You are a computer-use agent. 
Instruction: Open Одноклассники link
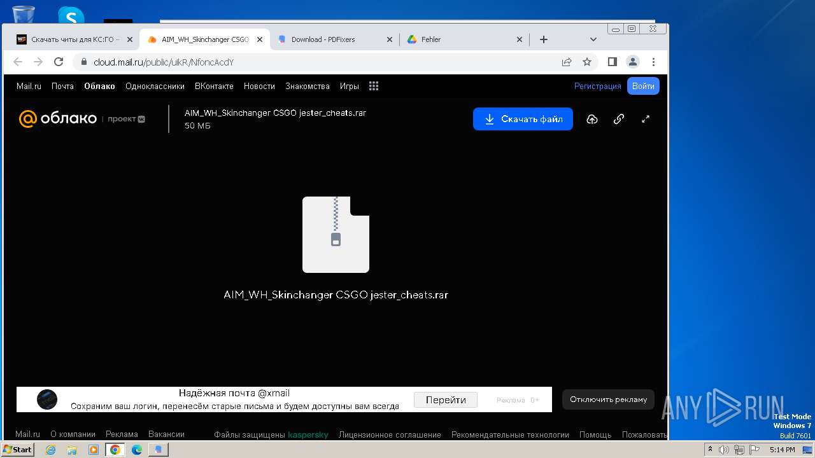click(155, 86)
